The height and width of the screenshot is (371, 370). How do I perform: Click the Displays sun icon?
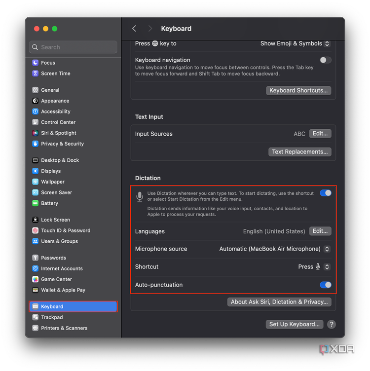(35, 171)
